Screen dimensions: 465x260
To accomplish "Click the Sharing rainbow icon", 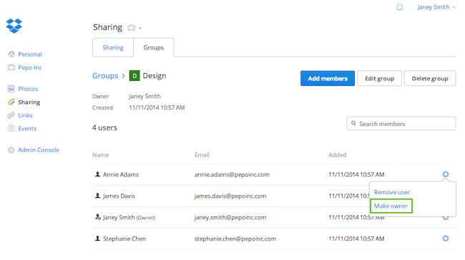I will pos(11,102).
